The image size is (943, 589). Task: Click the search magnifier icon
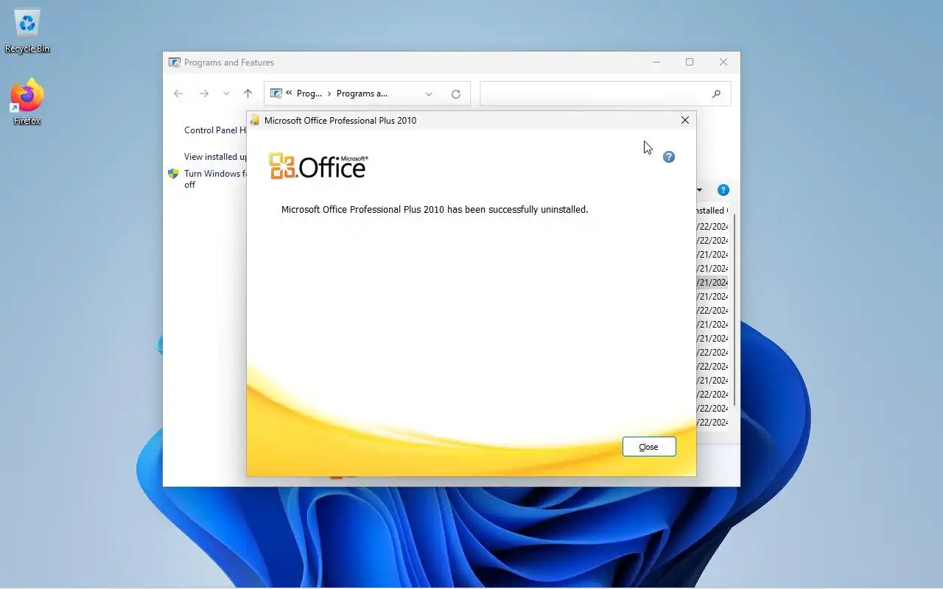(717, 94)
